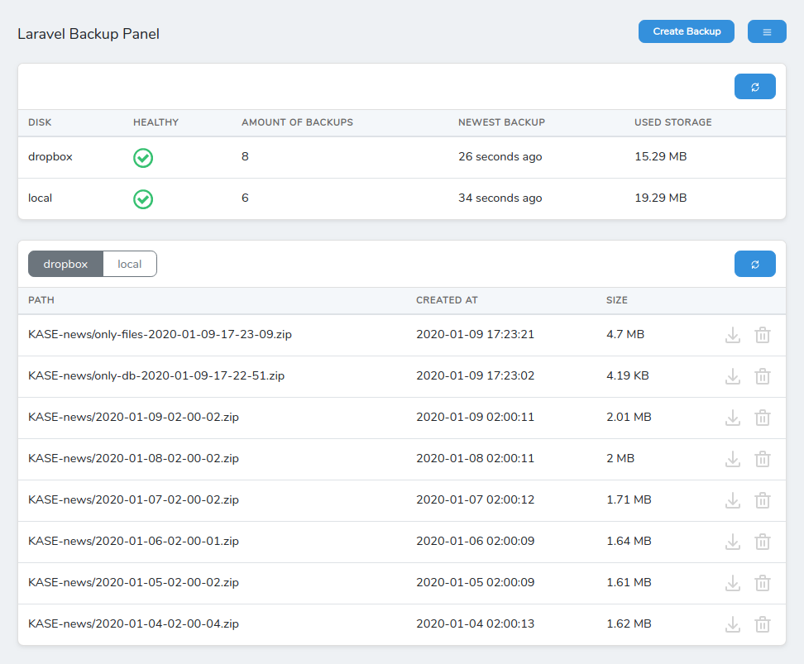Download the 2020-01-04-02-00-04.zip backup
Image resolution: width=804 pixels, height=664 pixels.
point(733,624)
